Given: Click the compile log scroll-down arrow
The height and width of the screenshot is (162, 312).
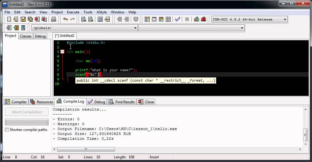Looking at the screenshot, I should [305, 144].
